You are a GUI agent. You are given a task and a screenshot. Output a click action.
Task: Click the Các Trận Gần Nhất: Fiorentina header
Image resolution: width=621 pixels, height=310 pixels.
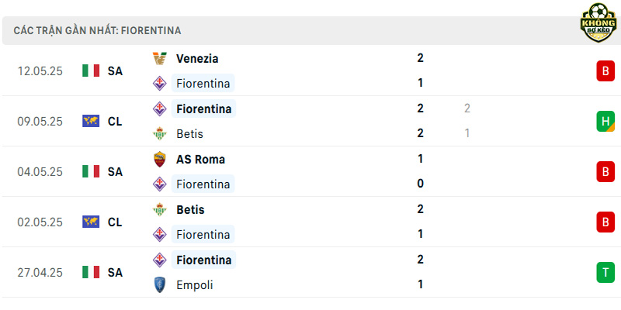pos(98,30)
